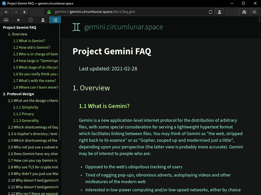Select '2. Protocol design' in the outline
Screen dimensions: 261x195
[x=18, y=94]
